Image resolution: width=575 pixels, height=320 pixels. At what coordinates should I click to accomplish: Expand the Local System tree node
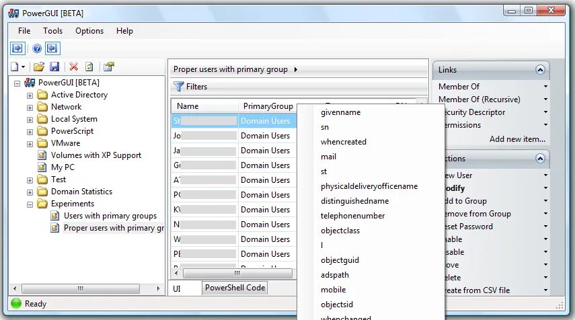[x=30, y=120]
